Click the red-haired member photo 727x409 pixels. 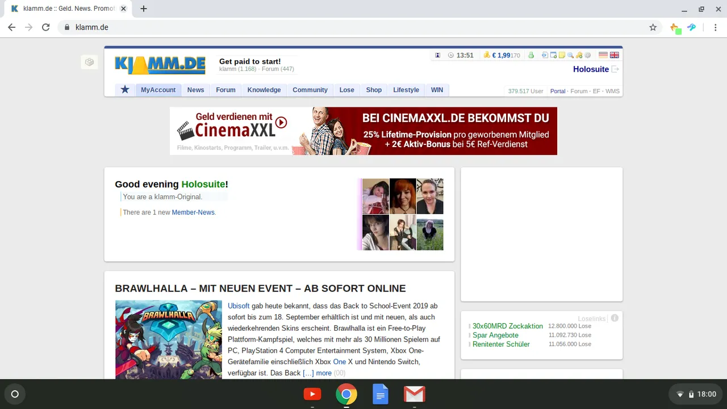pos(403,196)
